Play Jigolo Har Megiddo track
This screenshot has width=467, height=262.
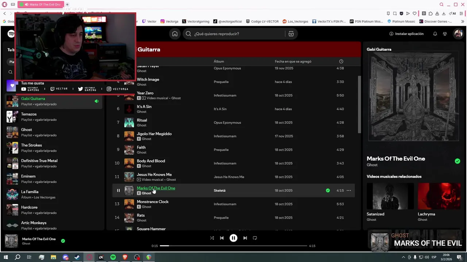[x=118, y=136]
